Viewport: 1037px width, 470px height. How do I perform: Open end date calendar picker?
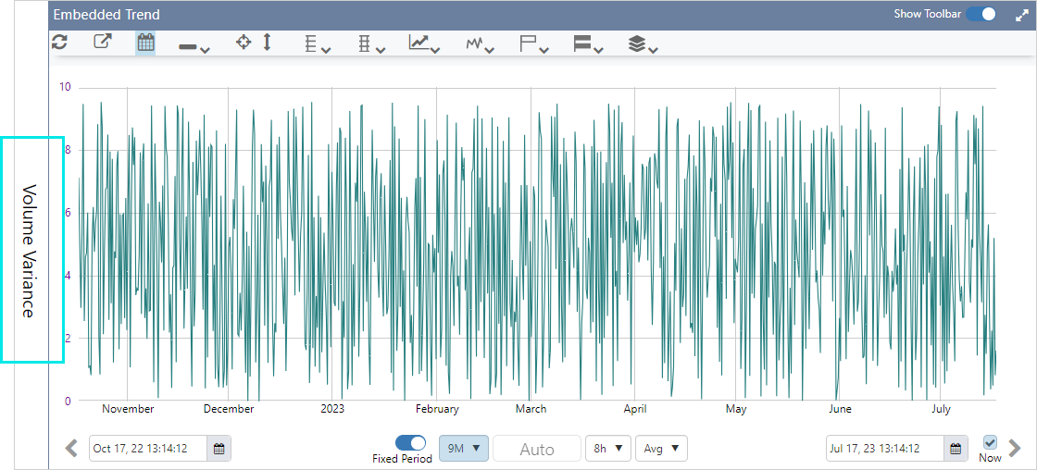point(956,449)
